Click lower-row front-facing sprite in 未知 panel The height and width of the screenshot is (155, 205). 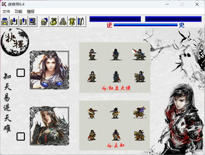[92, 135]
